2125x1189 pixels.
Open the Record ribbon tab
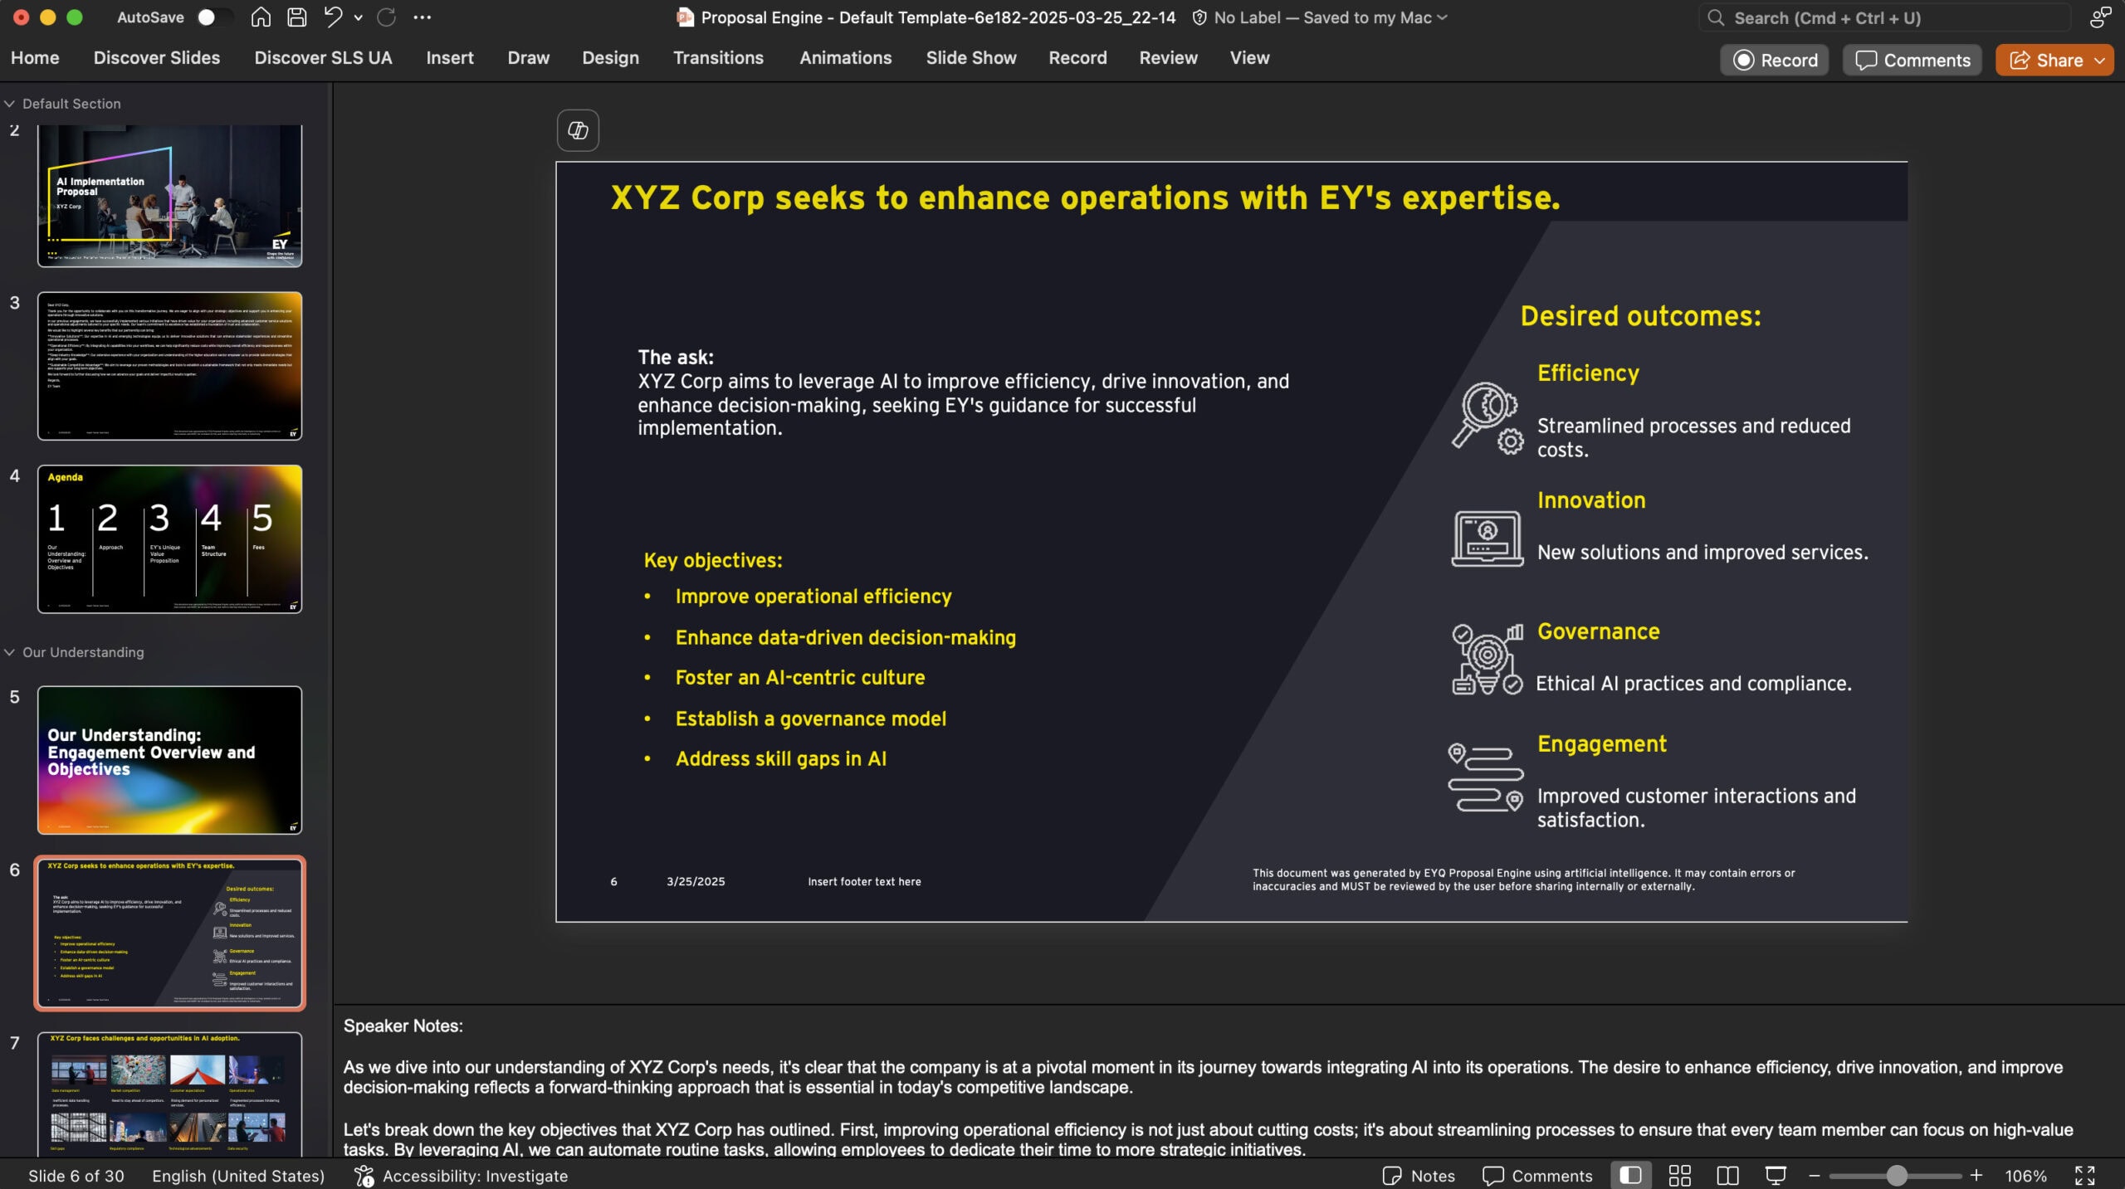tap(1077, 58)
